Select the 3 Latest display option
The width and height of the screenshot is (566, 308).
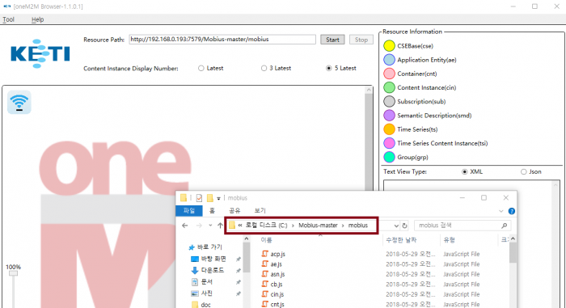coord(264,68)
